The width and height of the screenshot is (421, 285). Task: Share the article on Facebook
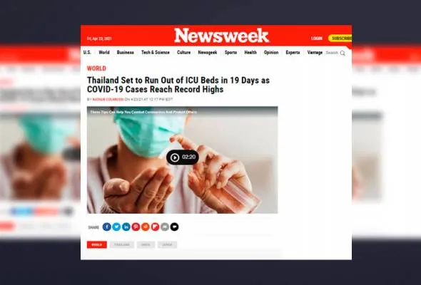point(106,227)
